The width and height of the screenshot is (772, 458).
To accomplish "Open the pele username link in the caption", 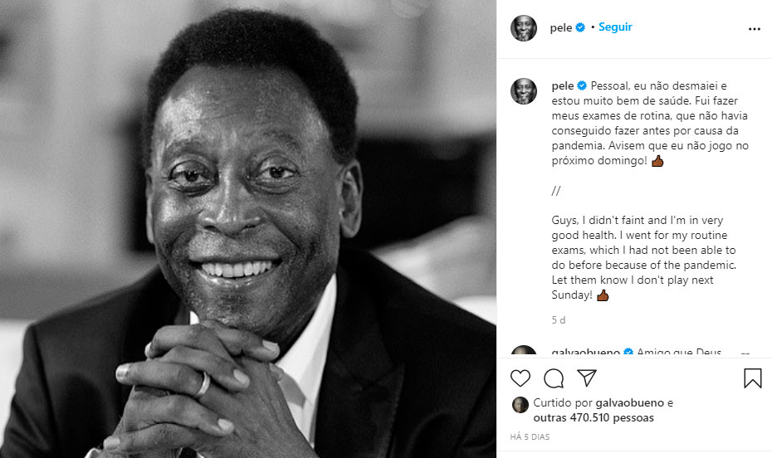I will coord(563,85).
